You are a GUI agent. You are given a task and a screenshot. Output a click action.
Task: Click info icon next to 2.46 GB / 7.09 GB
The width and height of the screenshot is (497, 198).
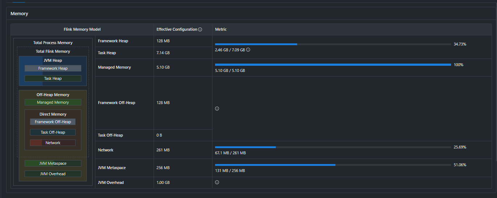pyautogui.click(x=248, y=50)
